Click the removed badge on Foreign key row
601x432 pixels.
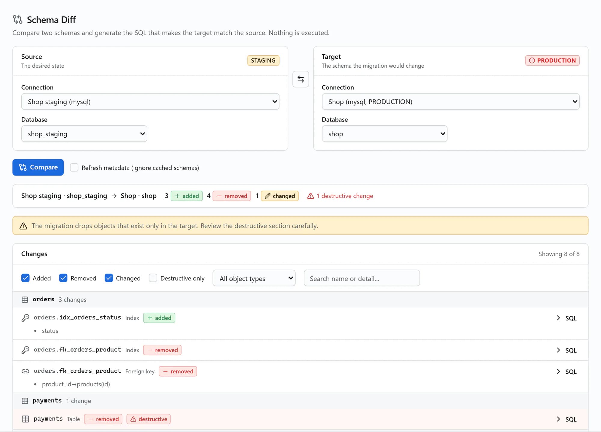tap(178, 371)
